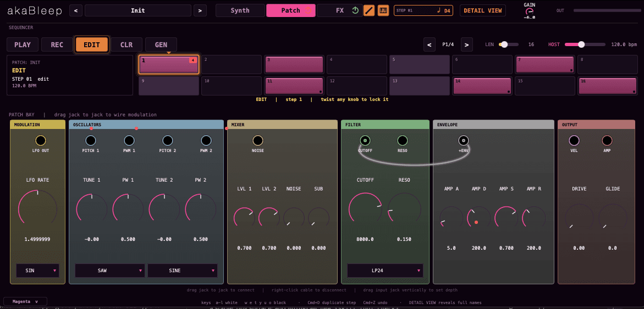Switch to the FX tab
The image size is (644, 309).
pyautogui.click(x=340, y=10)
